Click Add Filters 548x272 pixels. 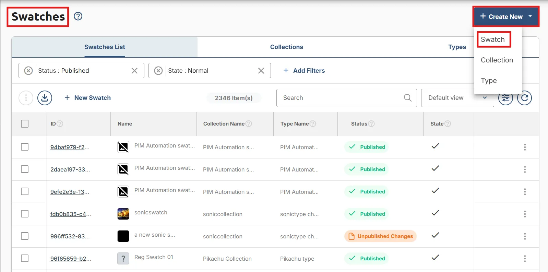point(304,71)
